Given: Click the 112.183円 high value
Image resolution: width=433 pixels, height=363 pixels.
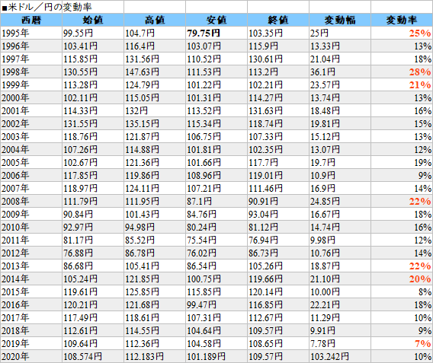Looking at the screenshot, I should 144,357.
